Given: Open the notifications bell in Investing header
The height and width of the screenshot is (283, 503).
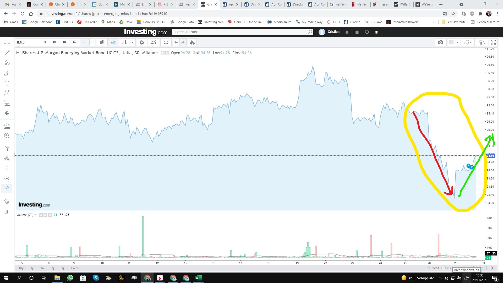Looking at the screenshot, I should [347, 32].
